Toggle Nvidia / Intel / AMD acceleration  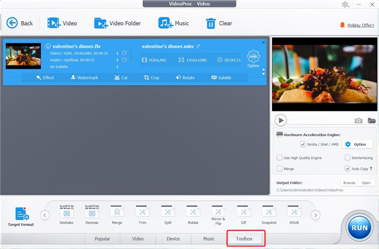(303, 144)
